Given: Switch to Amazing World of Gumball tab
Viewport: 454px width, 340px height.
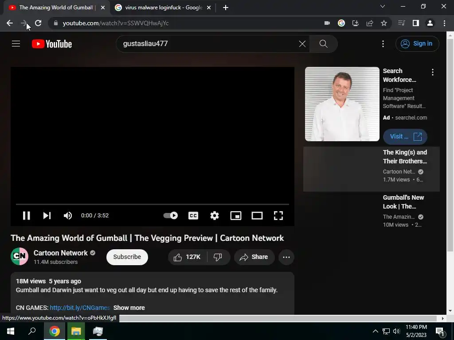Looking at the screenshot, I should click(56, 8).
